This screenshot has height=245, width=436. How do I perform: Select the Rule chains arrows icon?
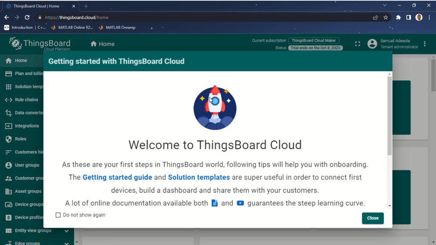[9, 100]
